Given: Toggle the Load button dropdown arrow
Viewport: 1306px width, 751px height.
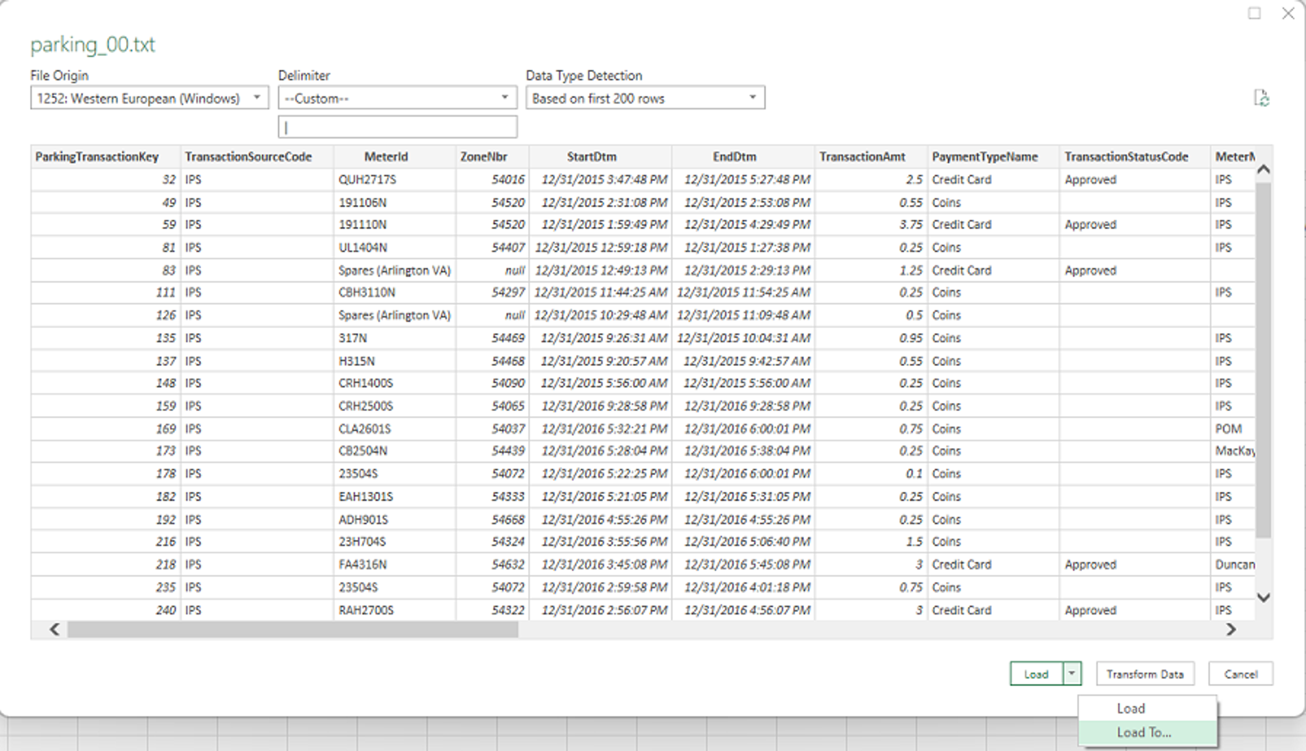Looking at the screenshot, I should coord(1072,673).
